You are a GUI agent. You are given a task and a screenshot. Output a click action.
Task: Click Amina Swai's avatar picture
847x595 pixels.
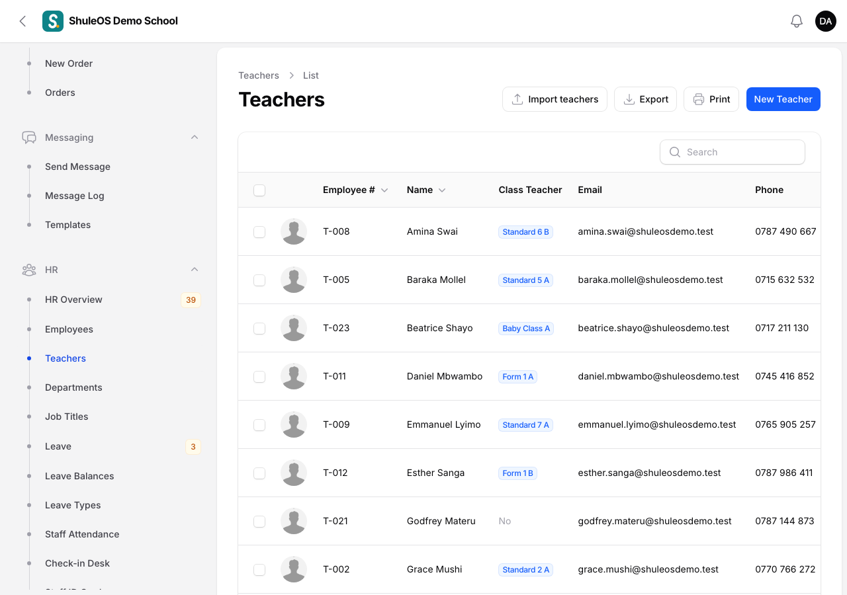click(294, 231)
